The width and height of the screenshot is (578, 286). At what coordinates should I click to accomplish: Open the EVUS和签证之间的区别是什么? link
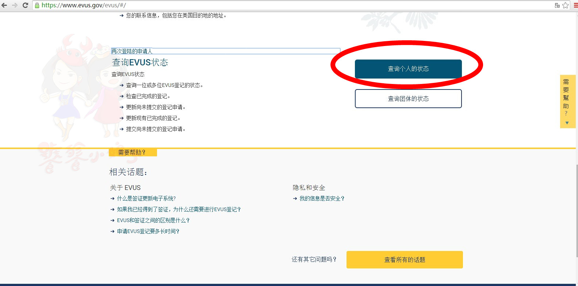[x=153, y=220]
